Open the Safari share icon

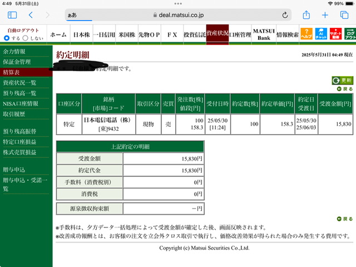click(306, 15)
